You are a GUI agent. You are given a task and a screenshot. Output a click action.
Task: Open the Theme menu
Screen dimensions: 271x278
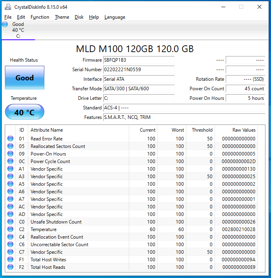click(x=62, y=17)
